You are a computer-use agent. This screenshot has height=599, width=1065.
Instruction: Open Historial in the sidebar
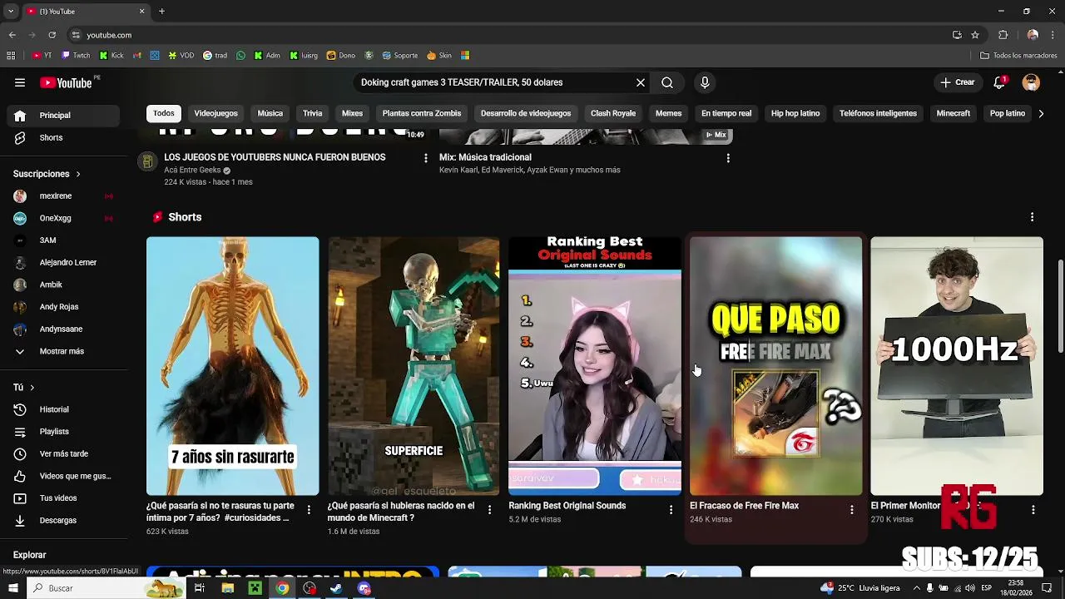(x=63, y=409)
